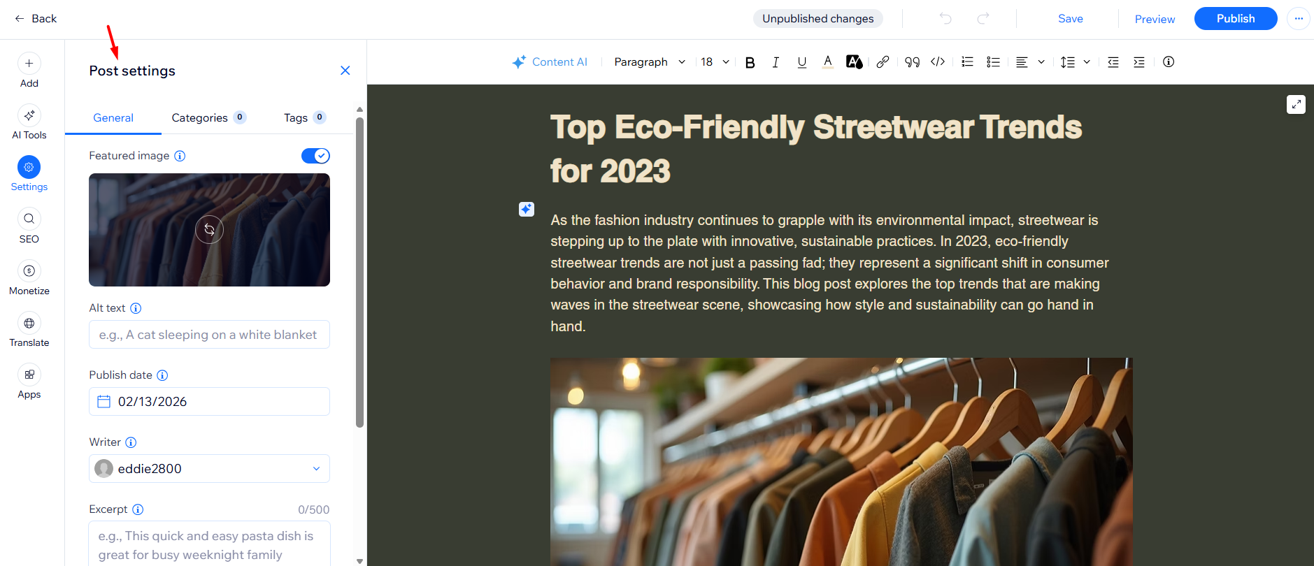Click the post title text
Image resolution: width=1314 pixels, height=566 pixels.
coord(816,149)
